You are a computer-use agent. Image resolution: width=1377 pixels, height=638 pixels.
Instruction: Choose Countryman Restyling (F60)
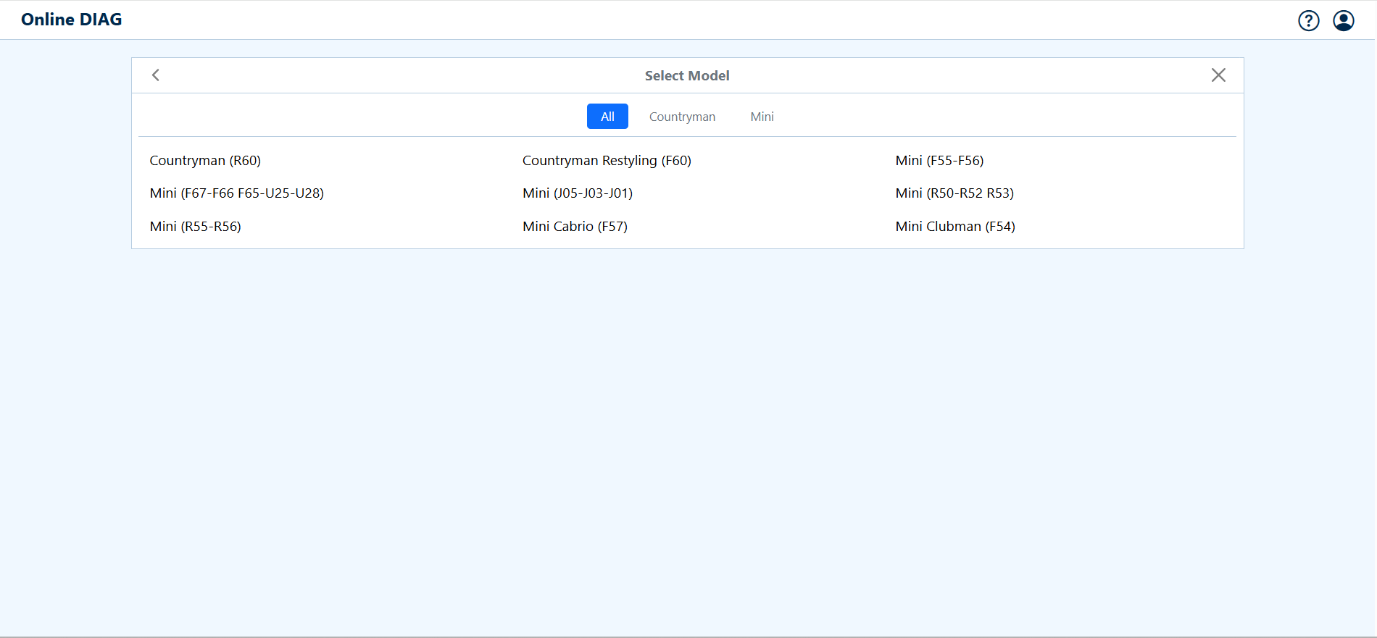(607, 161)
